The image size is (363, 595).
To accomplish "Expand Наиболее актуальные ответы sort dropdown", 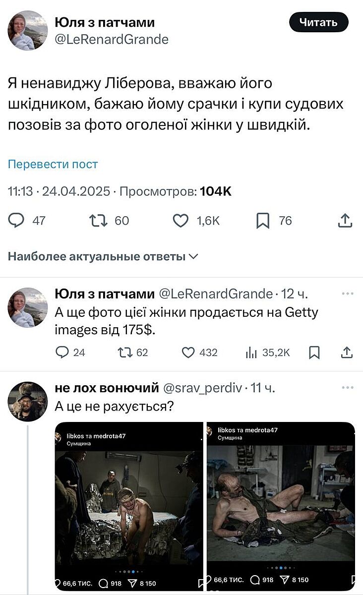I will [x=103, y=257].
